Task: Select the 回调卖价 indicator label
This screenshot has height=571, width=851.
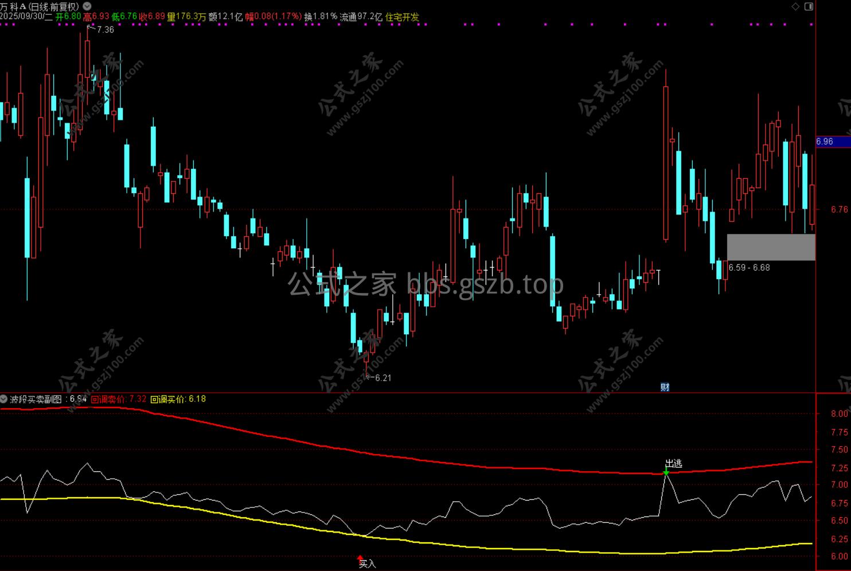Action: click(108, 399)
